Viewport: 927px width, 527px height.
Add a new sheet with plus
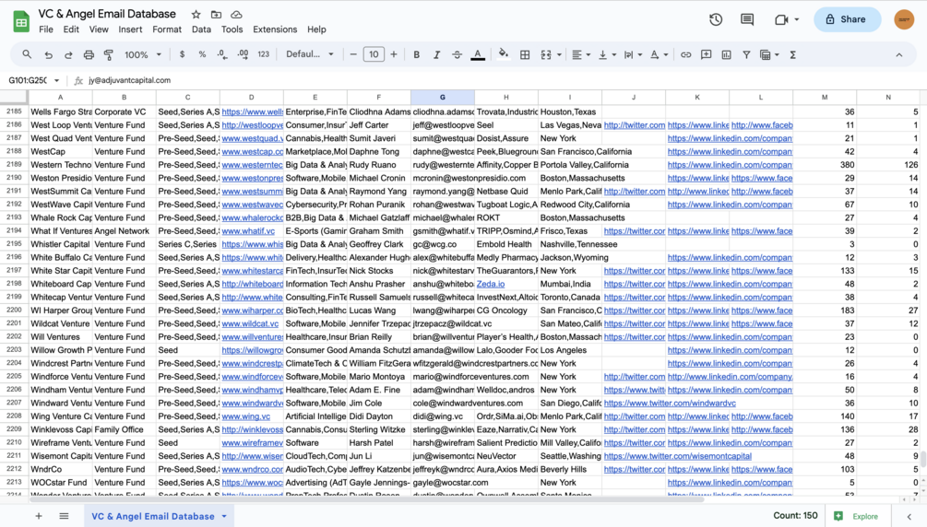point(39,516)
